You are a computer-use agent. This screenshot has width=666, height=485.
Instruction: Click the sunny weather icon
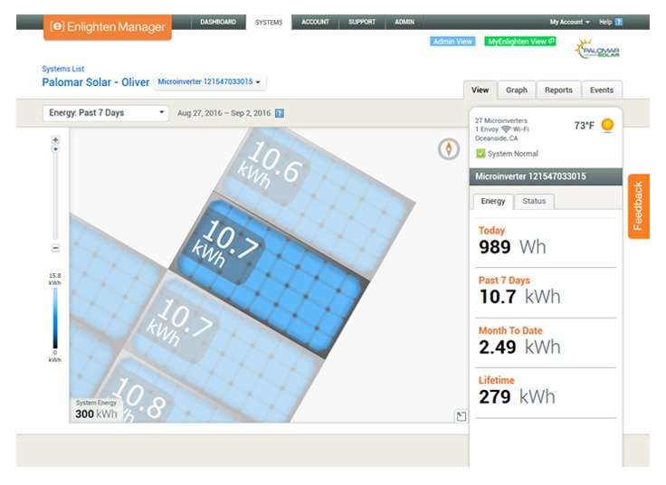pyautogui.click(x=607, y=126)
